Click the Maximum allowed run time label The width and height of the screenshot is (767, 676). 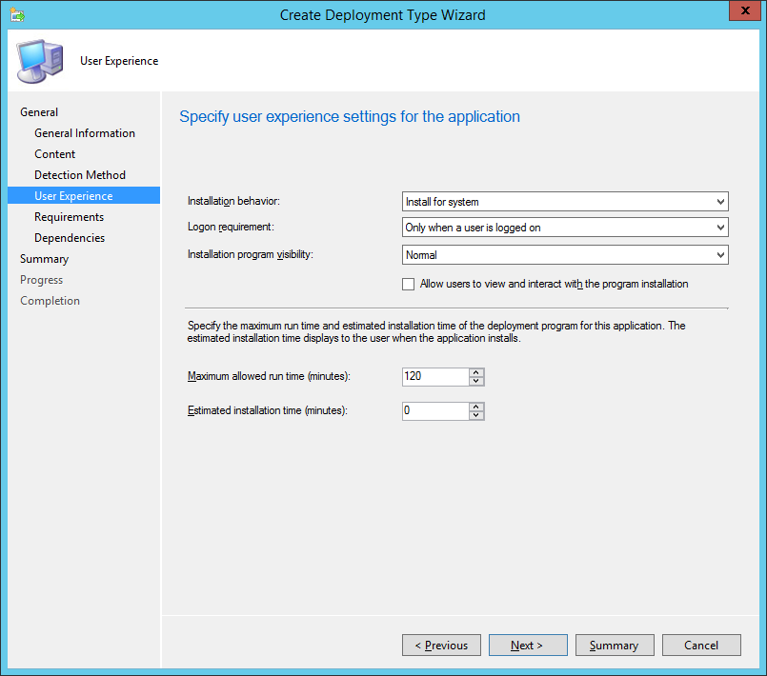tap(269, 376)
